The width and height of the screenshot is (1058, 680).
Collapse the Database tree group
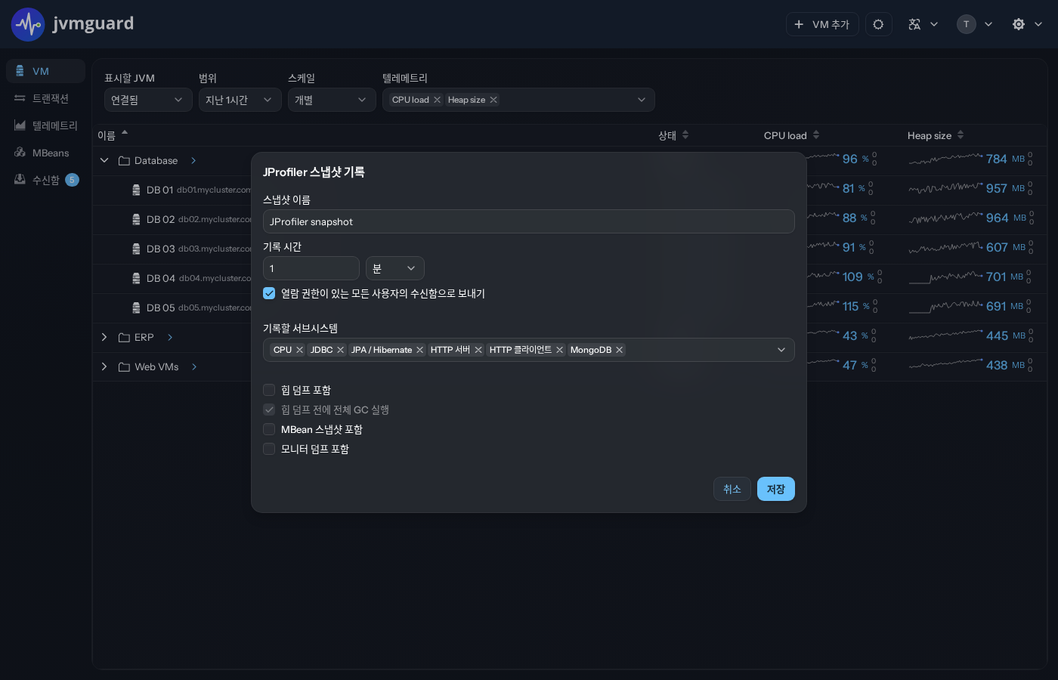point(104,161)
